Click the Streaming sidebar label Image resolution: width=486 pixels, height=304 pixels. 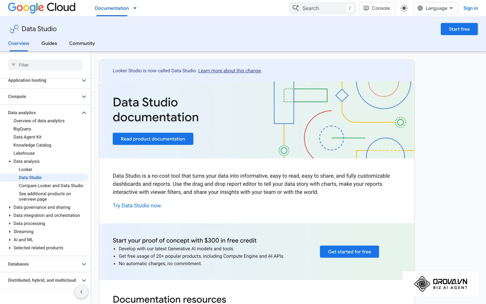click(x=23, y=232)
